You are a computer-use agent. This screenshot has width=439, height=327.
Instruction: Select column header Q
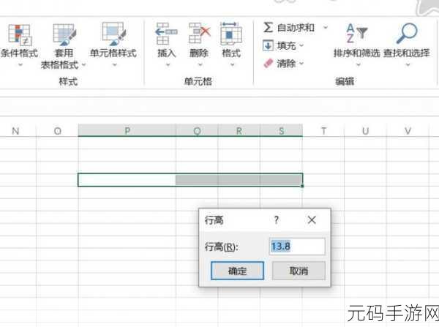coord(197,130)
